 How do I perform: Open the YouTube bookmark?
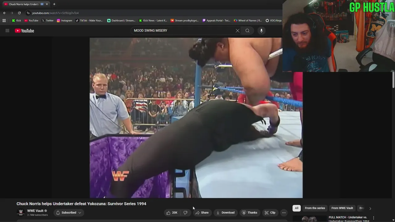[31, 21]
